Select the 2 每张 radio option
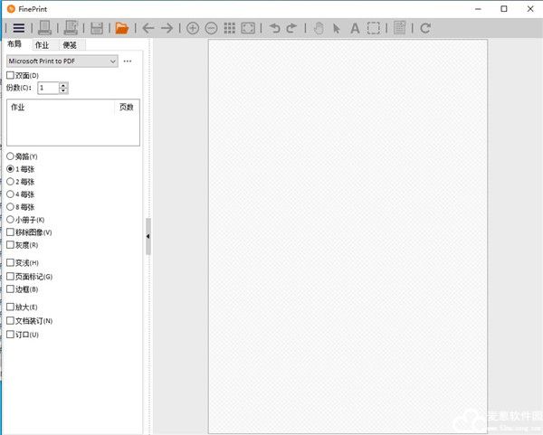543x435 pixels. click(11, 181)
